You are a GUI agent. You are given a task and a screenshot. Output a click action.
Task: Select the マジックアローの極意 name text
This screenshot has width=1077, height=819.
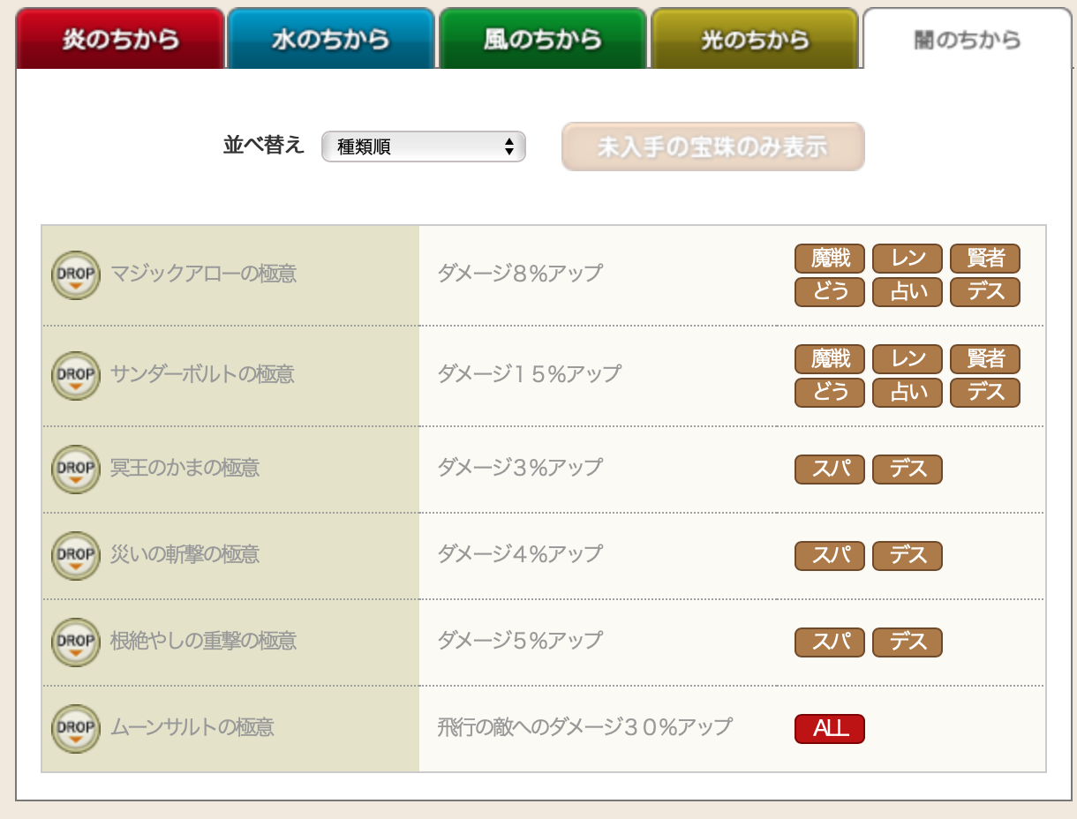point(203,274)
